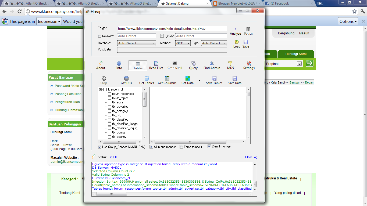The height and width of the screenshot is (206, 367).
Task: Open the Type Auto Detect dropdown
Action: [x=214, y=43]
